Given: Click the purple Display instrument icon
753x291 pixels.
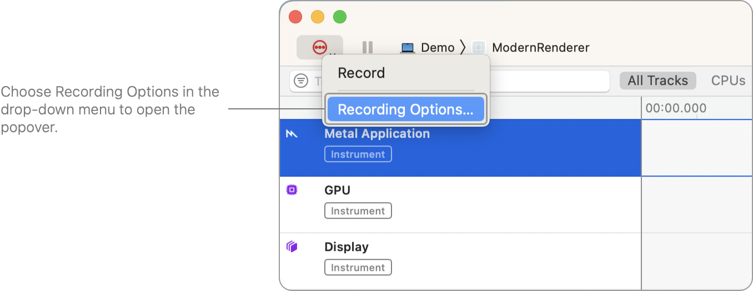Looking at the screenshot, I should [x=292, y=247].
